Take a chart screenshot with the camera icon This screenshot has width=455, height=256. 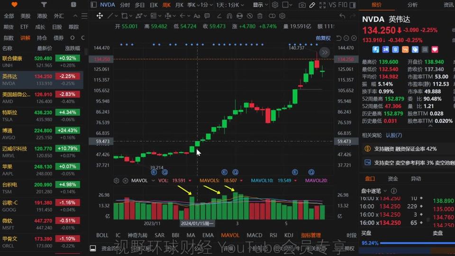[302, 5]
